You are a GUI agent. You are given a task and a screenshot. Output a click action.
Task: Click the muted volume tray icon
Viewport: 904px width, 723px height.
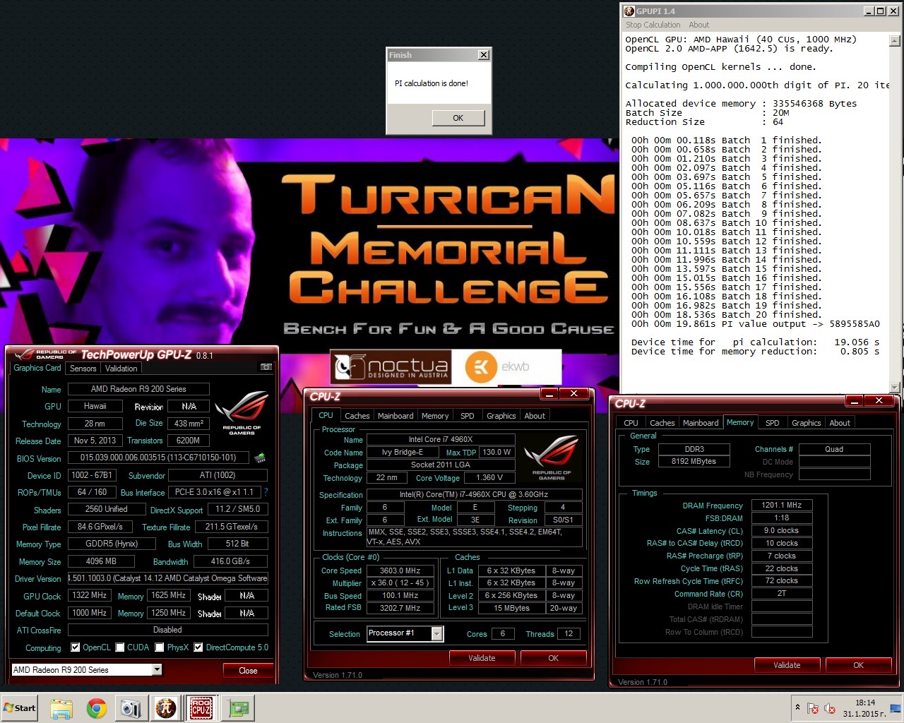click(x=831, y=708)
